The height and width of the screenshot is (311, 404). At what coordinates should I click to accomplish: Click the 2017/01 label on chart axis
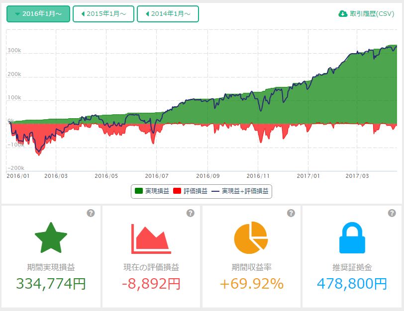[x=308, y=175]
